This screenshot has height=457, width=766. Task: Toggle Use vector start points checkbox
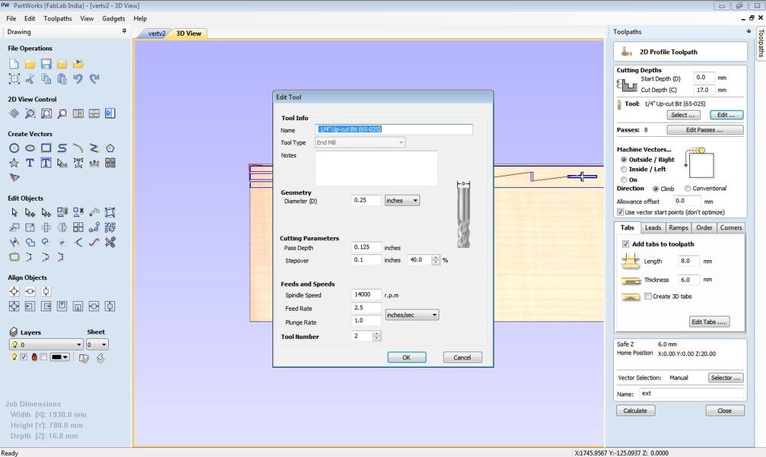(621, 212)
